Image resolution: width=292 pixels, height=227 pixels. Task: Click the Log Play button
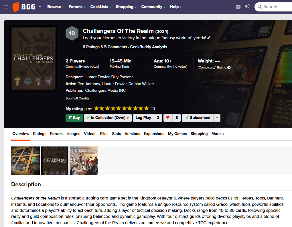[x=143, y=118]
